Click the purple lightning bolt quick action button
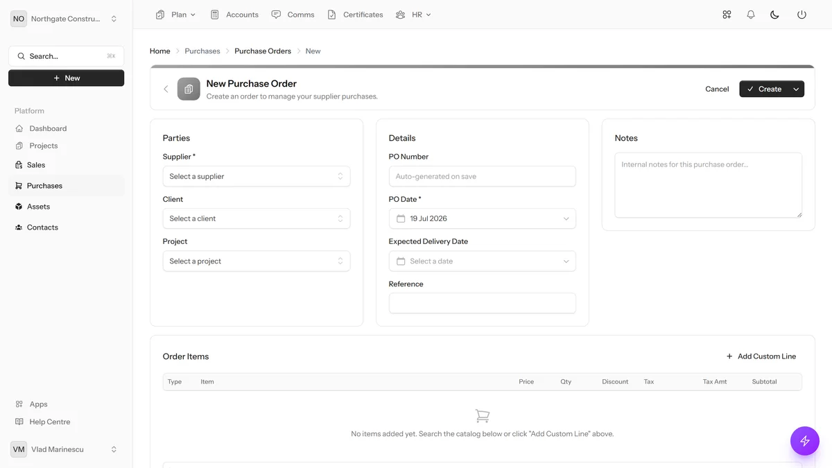 (x=805, y=440)
